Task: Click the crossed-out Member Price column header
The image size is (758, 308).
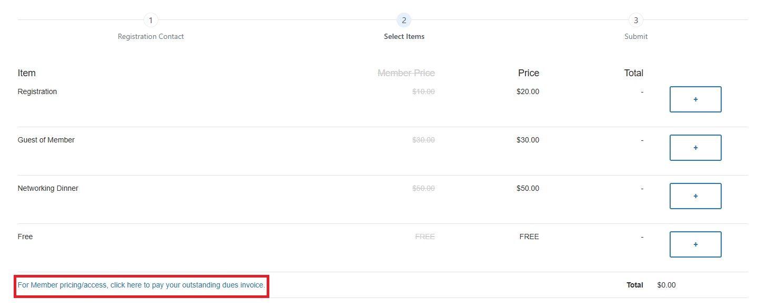Action: coord(406,73)
